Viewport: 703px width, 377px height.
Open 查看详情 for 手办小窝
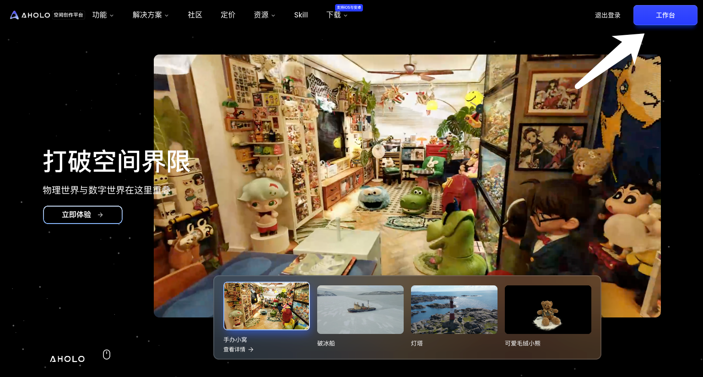tap(238, 350)
